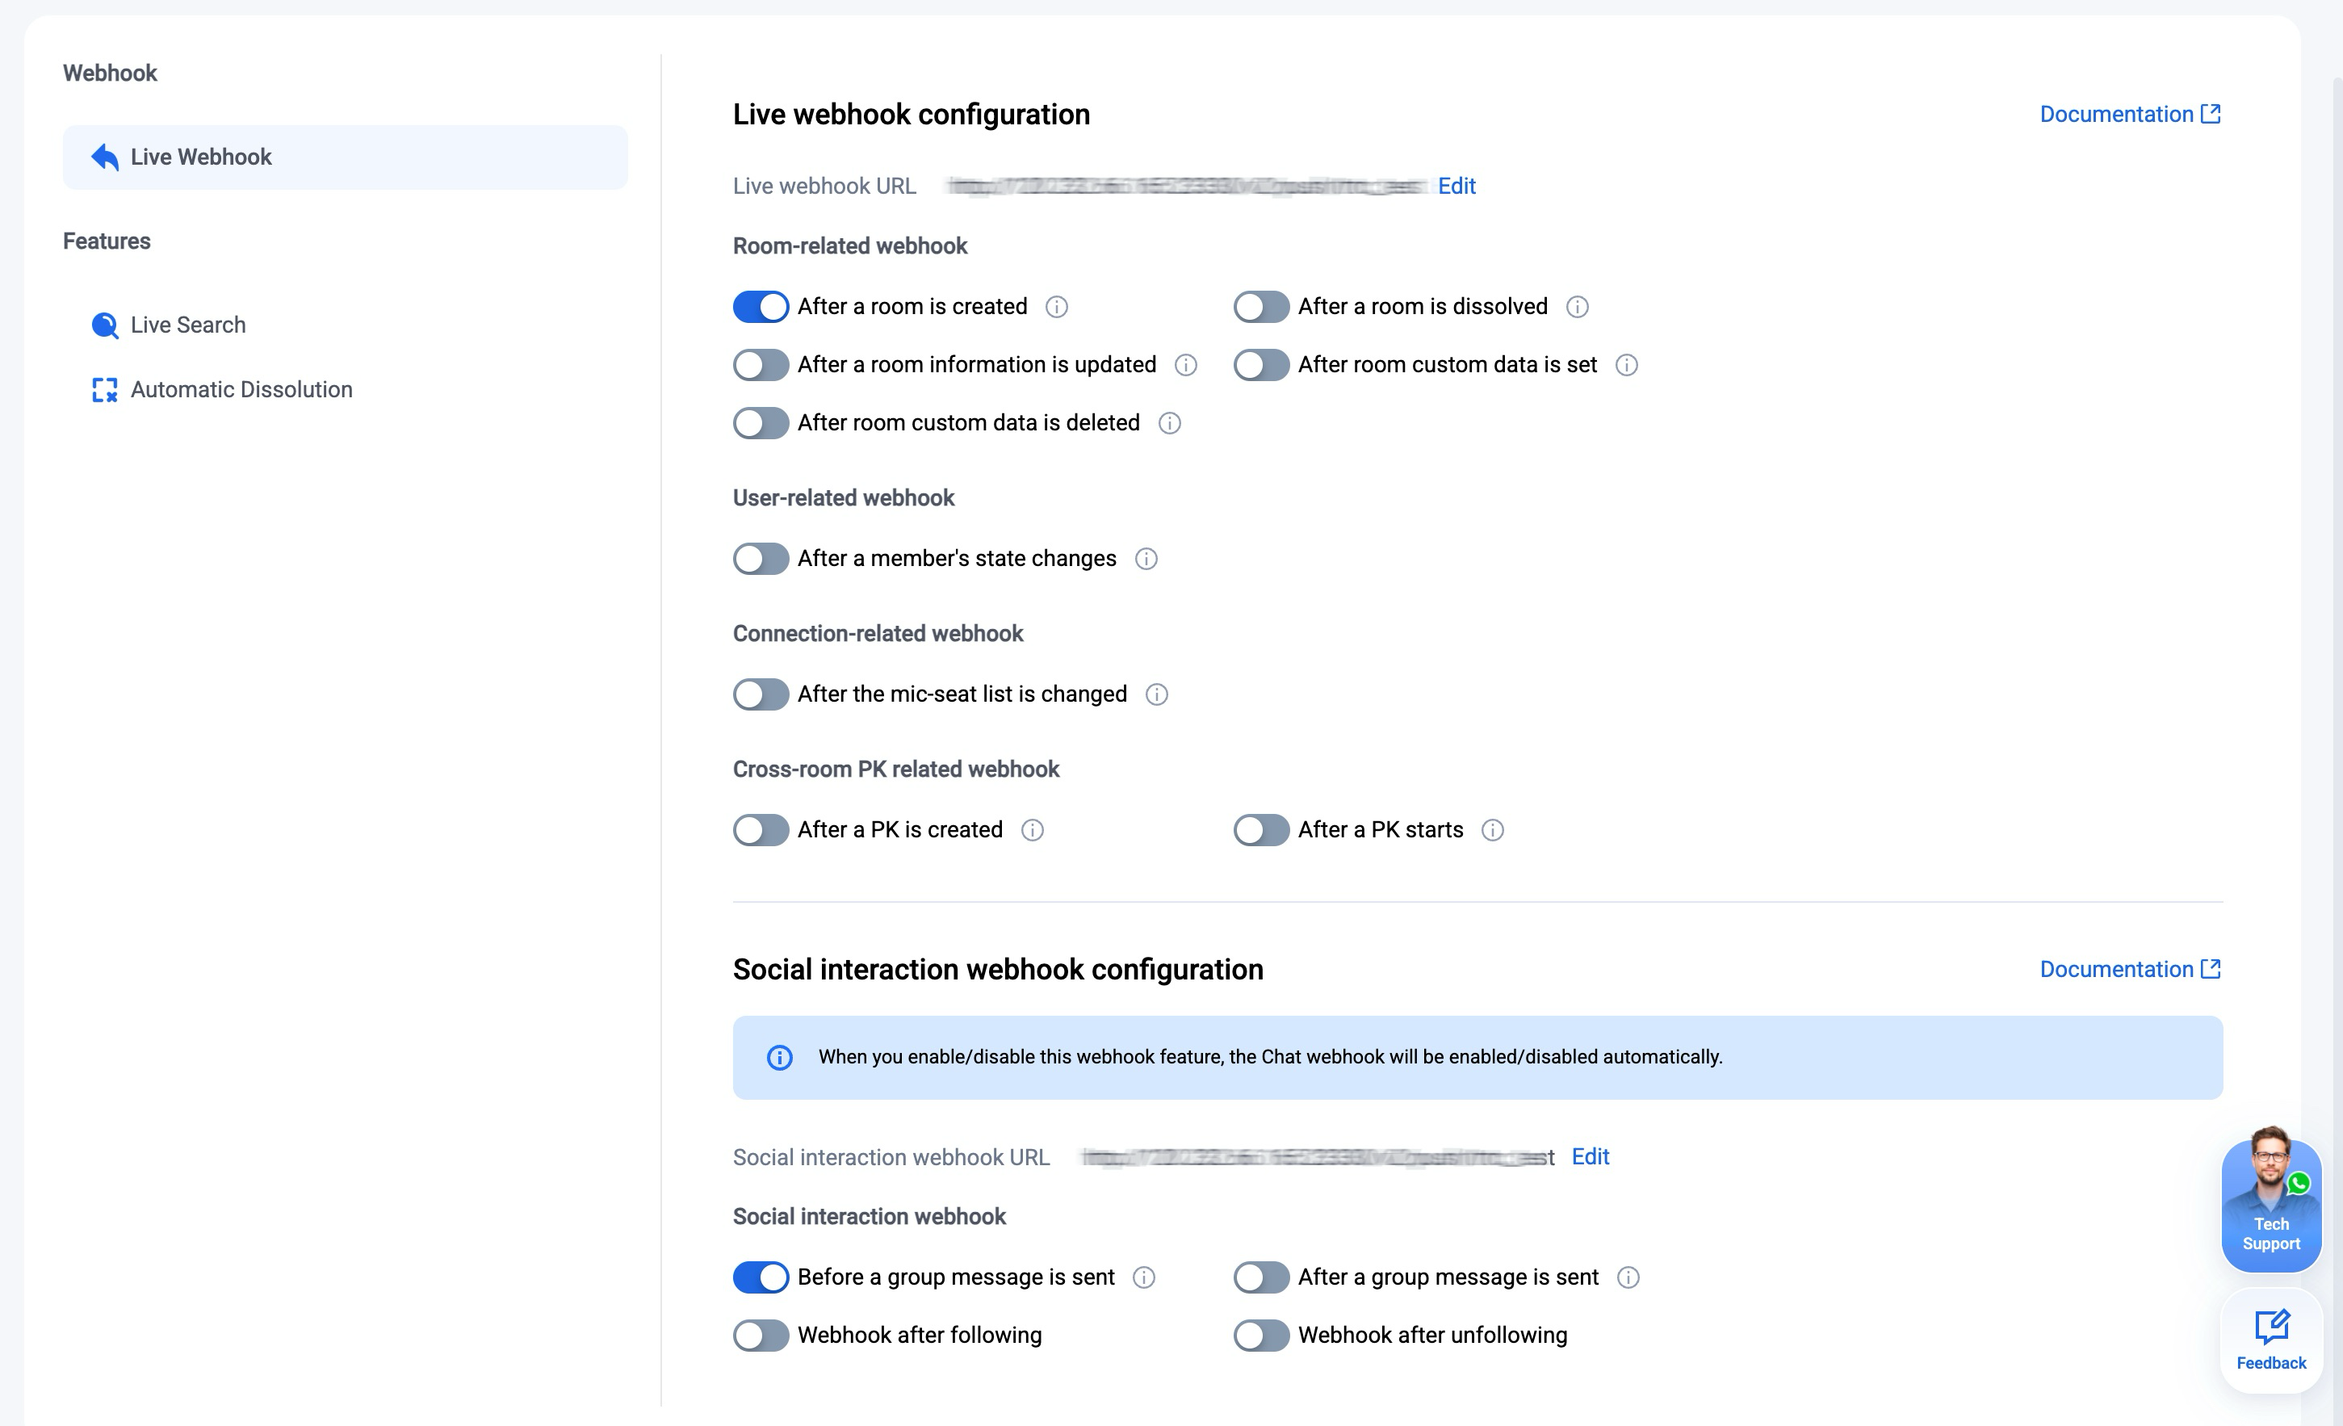Go to Automatic Dissolution feature
2343x1426 pixels.
241,390
